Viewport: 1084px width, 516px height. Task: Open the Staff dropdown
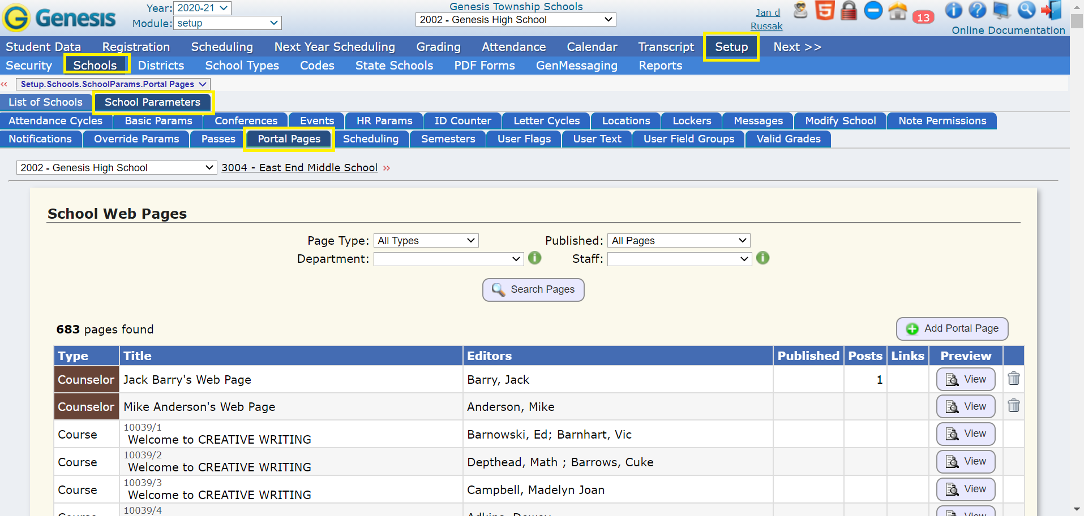[x=679, y=259]
